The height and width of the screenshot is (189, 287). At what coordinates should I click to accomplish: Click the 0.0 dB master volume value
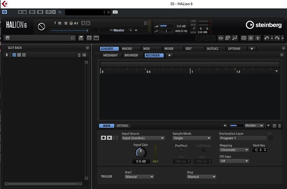[x=181, y=26]
